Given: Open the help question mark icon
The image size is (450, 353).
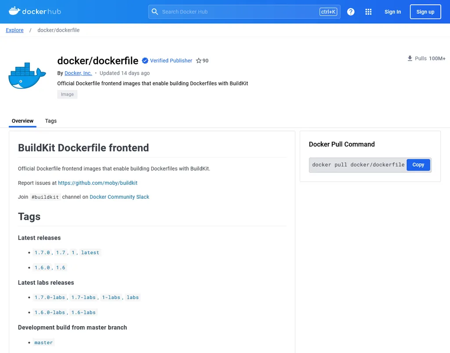Looking at the screenshot, I should pos(351,12).
